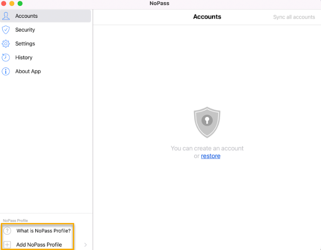Image resolution: width=321 pixels, height=250 pixels.
Task: Follow the restore link
Action: pos(211,156)
